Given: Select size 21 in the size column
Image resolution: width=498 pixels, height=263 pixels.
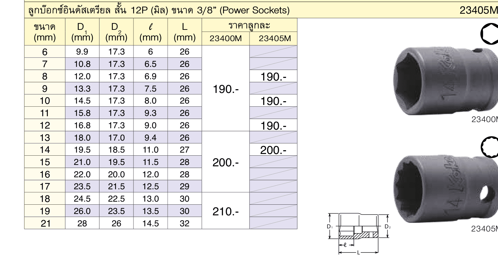Looking at the screenshot, I should (x=45, y=223).
